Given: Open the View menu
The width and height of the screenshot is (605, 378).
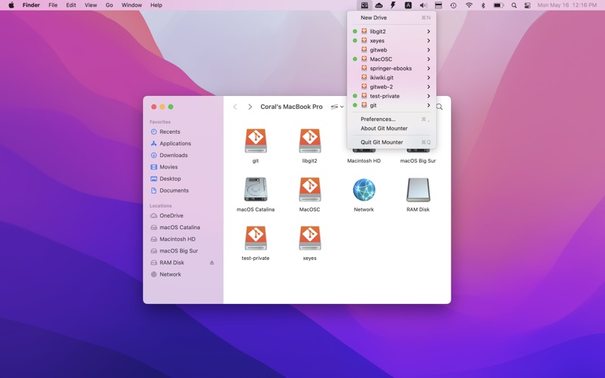Looking at the screenshot, I should coord(91,5).
